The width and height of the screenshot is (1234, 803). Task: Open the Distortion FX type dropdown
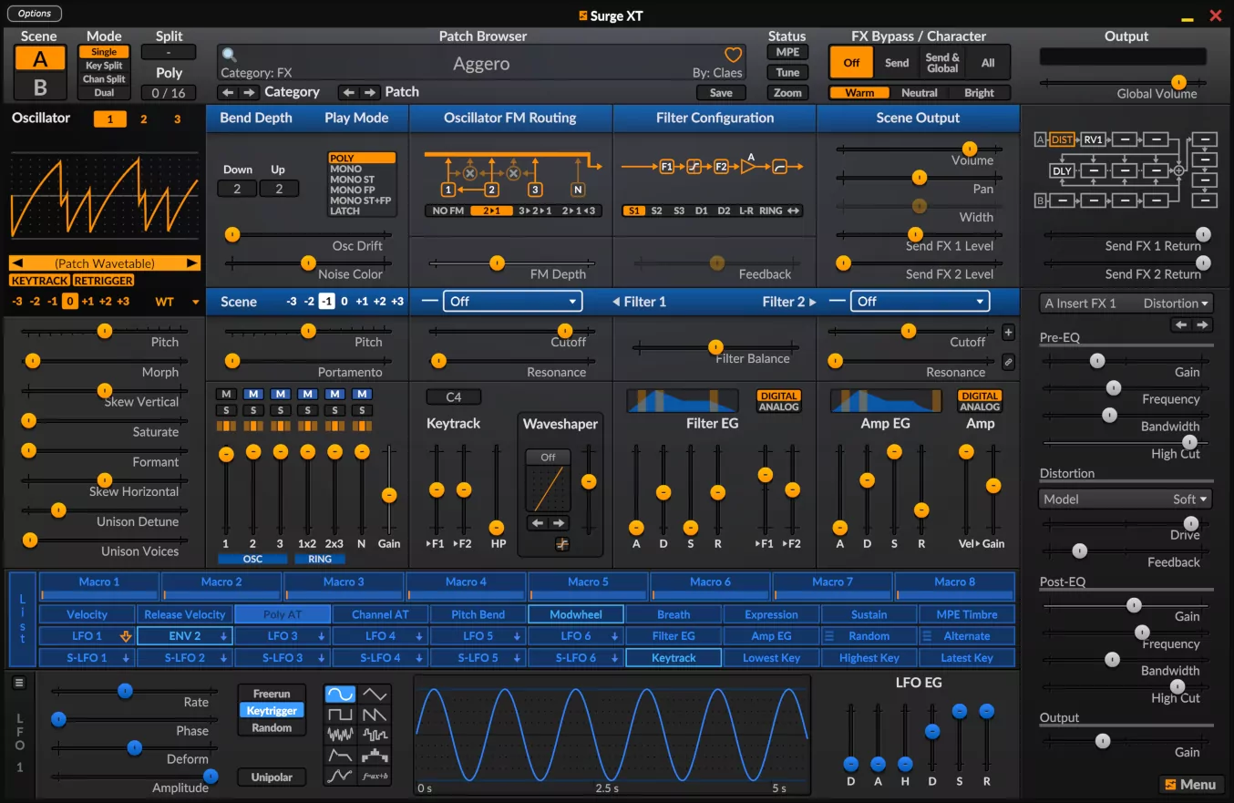pos(1176,303)
